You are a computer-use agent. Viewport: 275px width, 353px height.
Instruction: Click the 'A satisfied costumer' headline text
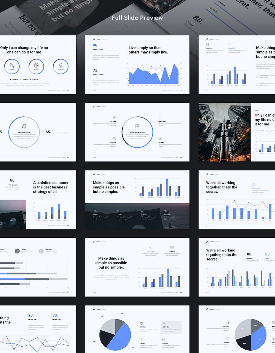click(x=51, y=187)
